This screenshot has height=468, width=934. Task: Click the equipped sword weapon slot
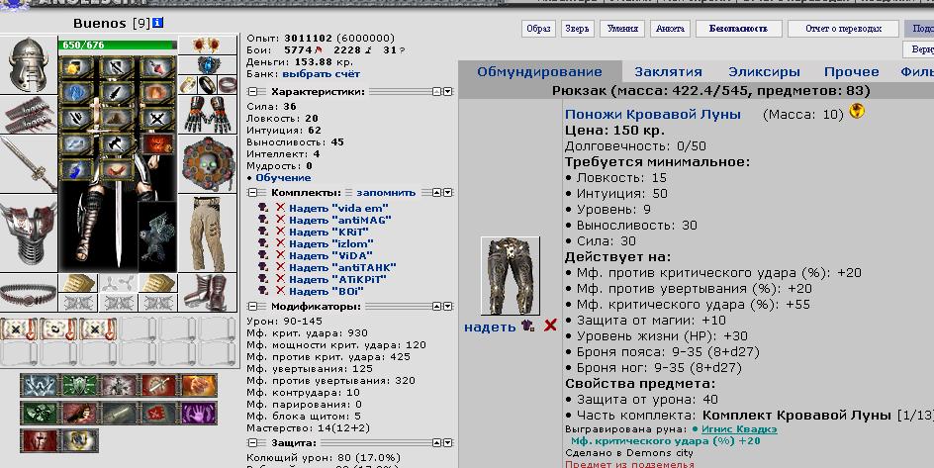point(29,163)
